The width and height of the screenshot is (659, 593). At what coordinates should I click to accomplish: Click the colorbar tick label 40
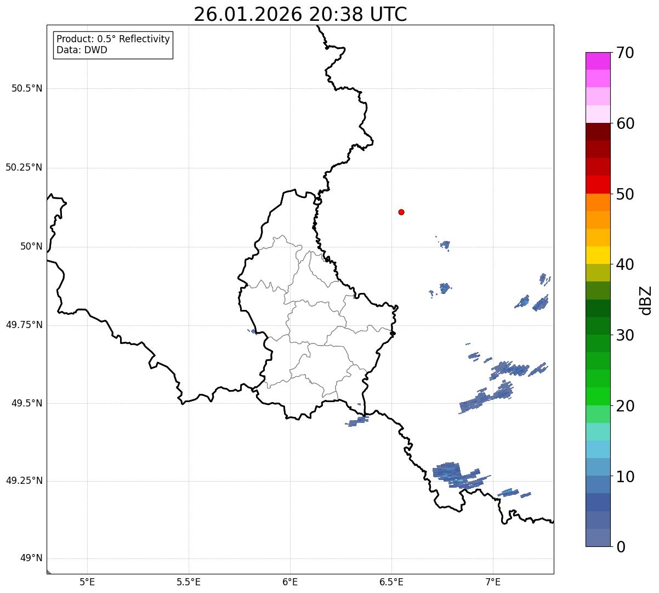(x=625, y=264)
